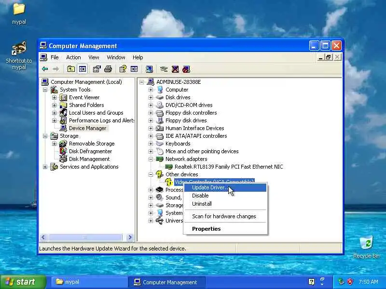386x289 pixels.
Task: Click the yellow question mark Other devices icon
Action: pyautogui.click(x=160, y=174)
